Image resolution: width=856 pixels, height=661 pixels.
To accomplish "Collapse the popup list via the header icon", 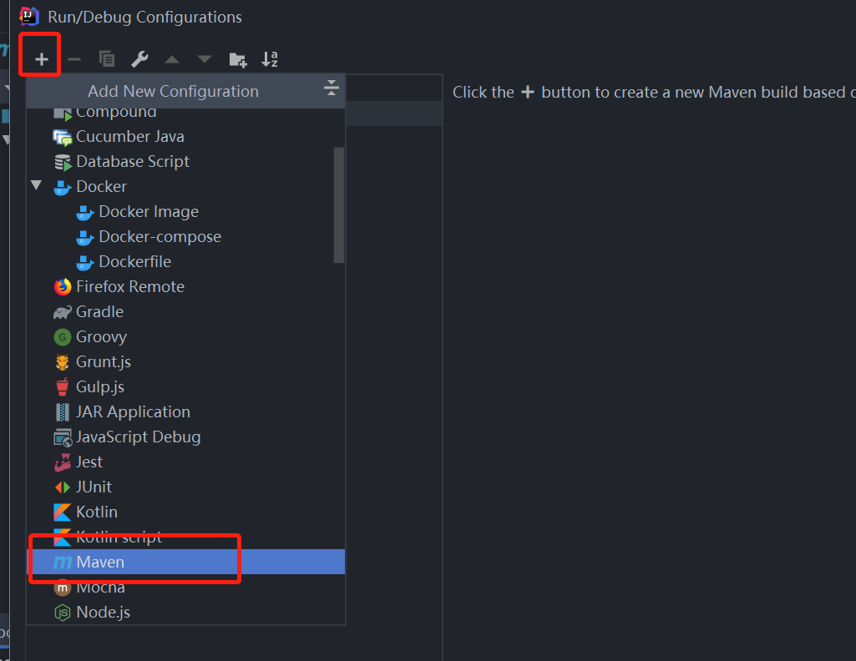I will 331,88.
